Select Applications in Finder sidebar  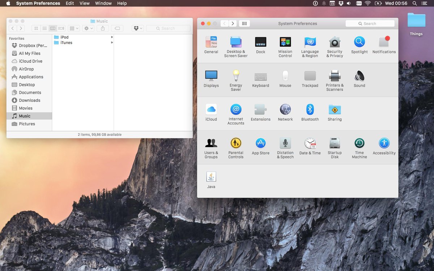pos(29,77)
